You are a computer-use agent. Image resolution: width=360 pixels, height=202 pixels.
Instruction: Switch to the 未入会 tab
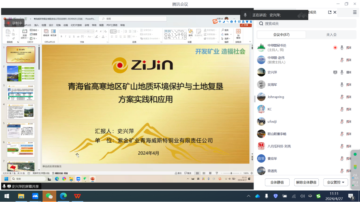(x=332, y=35)
